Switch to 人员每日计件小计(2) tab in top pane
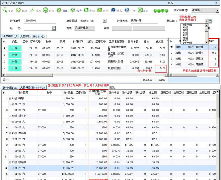 (32, 36)
